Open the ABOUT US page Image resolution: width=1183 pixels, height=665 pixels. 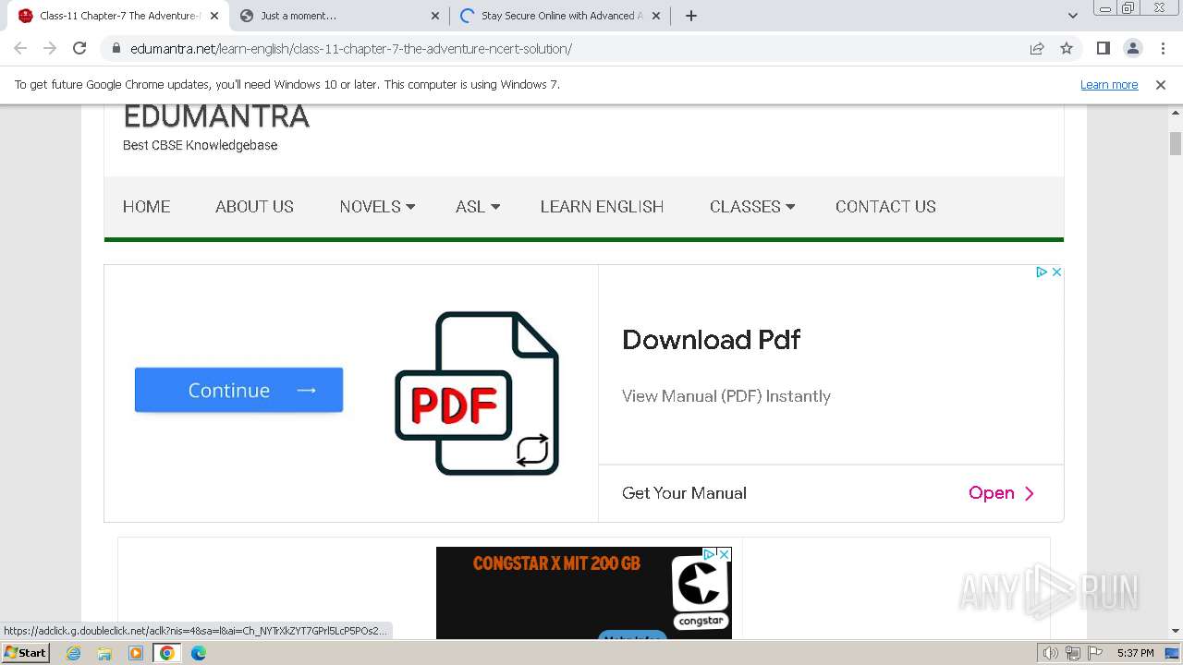point(254,207)
